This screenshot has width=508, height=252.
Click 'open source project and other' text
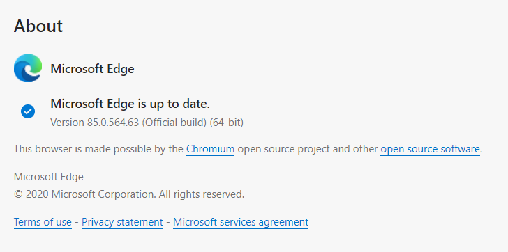tap(308, 149)
